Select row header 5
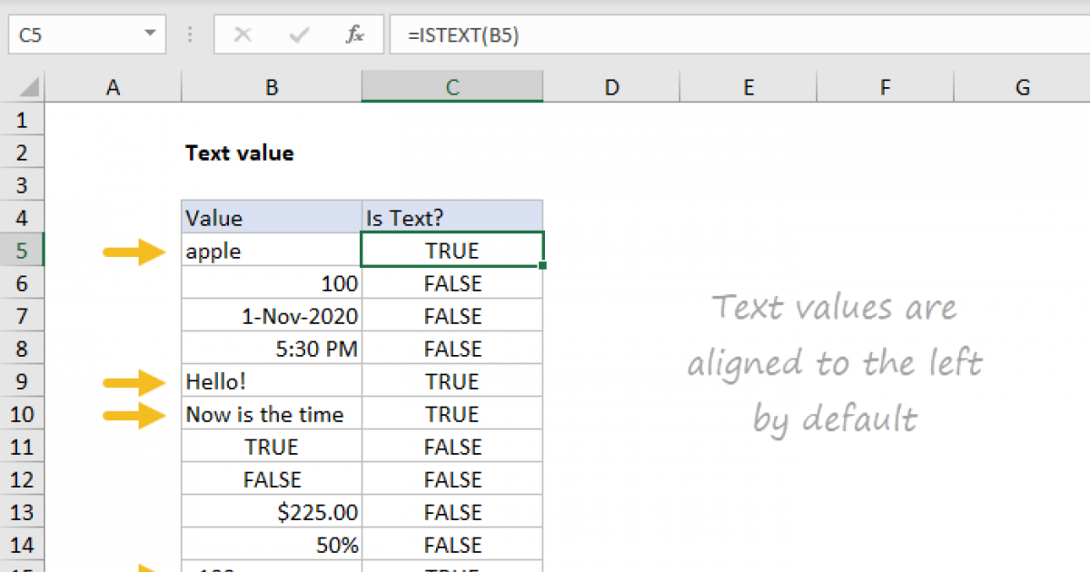1090x572 pixels. [22, 251]
